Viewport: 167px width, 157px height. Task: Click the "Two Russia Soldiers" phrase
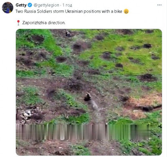click(34, 11)
